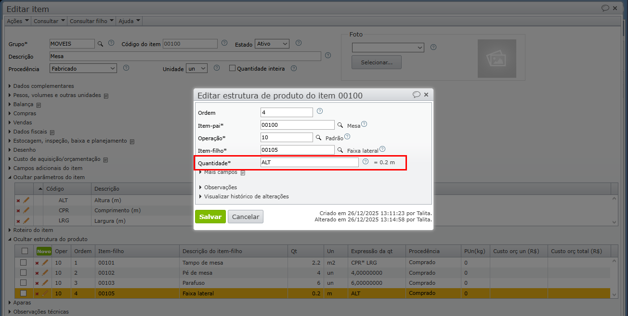Click the search magnifier beside Item-pai field
Image resolution: width=628 pixels, height=316 pixels.
point(340,125)
